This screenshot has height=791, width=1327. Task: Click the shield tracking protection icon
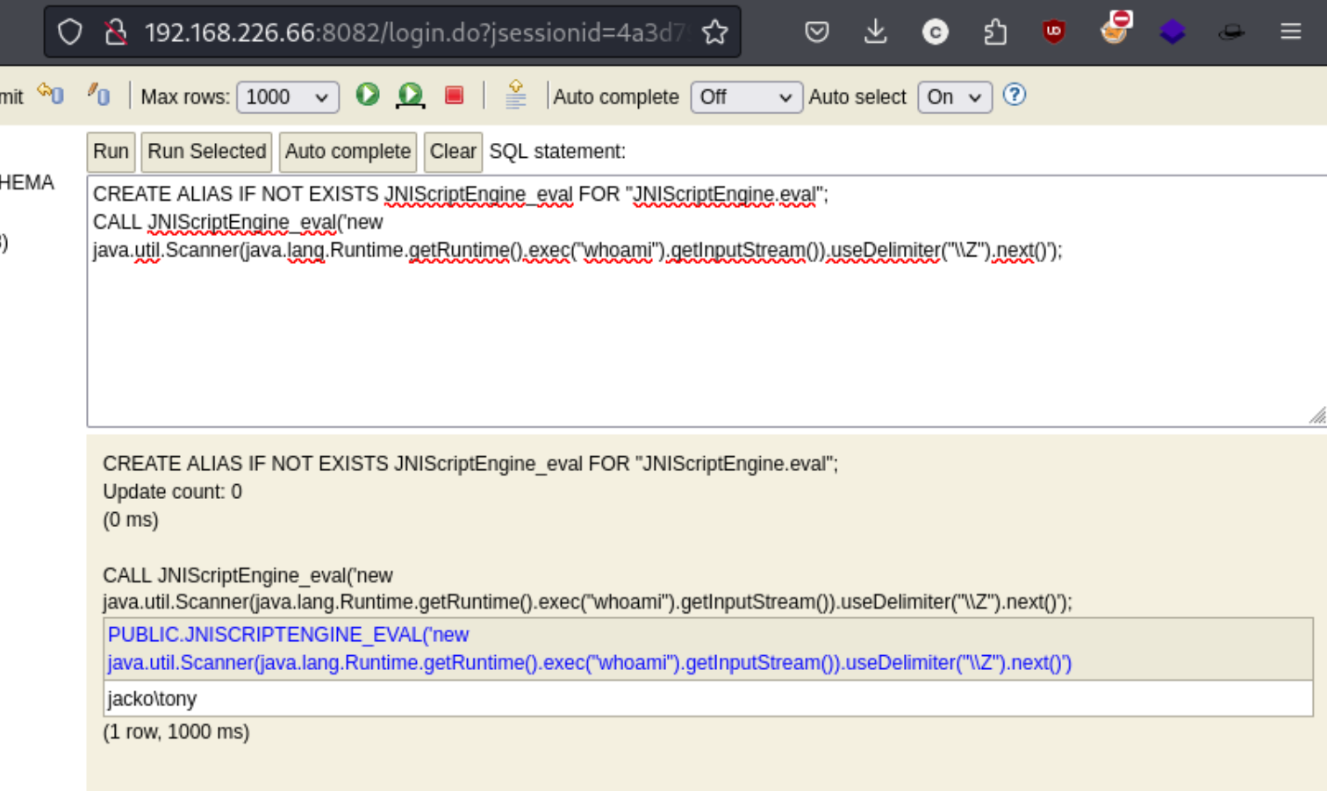tap(69, 32)
